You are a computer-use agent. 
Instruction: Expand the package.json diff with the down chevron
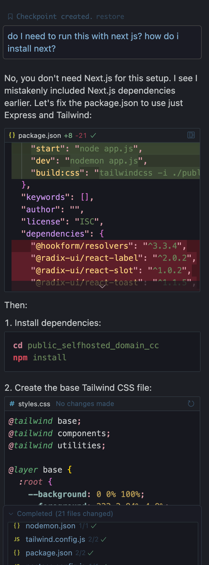[102, 286]
